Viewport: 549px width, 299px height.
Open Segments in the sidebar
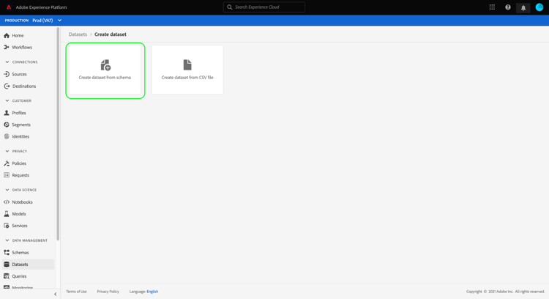(x=21, y=125)
